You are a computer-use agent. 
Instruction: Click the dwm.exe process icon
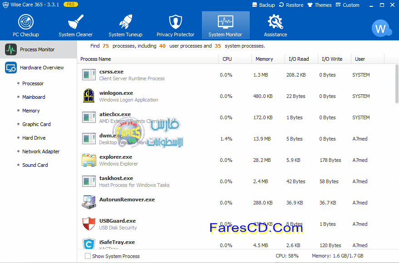(x=89, y=138)
